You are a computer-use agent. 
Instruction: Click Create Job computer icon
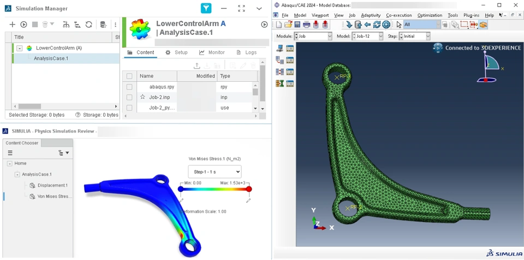(279, 49)
